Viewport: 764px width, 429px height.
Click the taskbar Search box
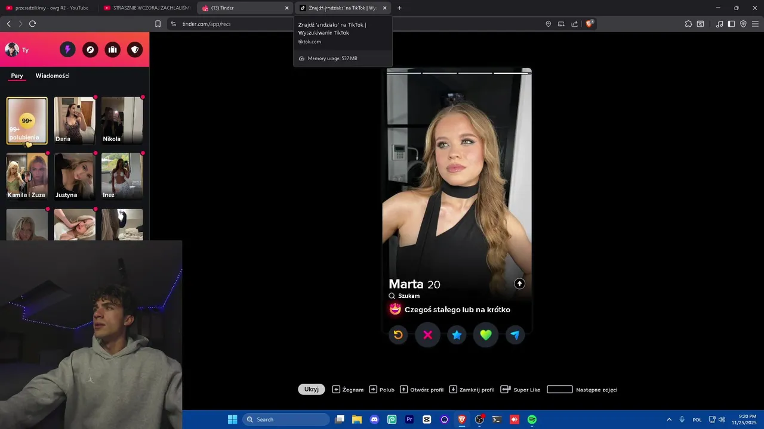(x=286, y=419)
